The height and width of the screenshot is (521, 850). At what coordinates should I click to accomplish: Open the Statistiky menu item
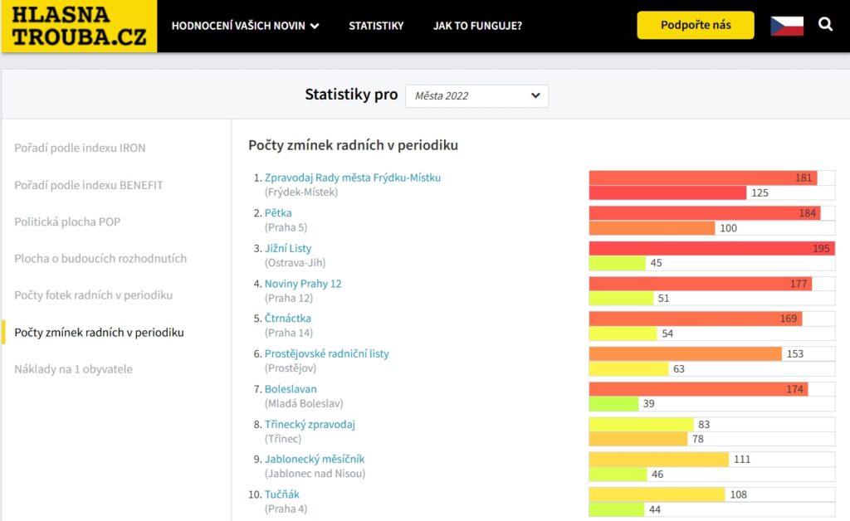pos(376,26)
